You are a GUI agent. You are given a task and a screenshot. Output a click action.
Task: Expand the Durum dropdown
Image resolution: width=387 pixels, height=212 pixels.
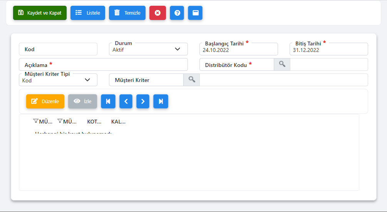coord(178,49)
